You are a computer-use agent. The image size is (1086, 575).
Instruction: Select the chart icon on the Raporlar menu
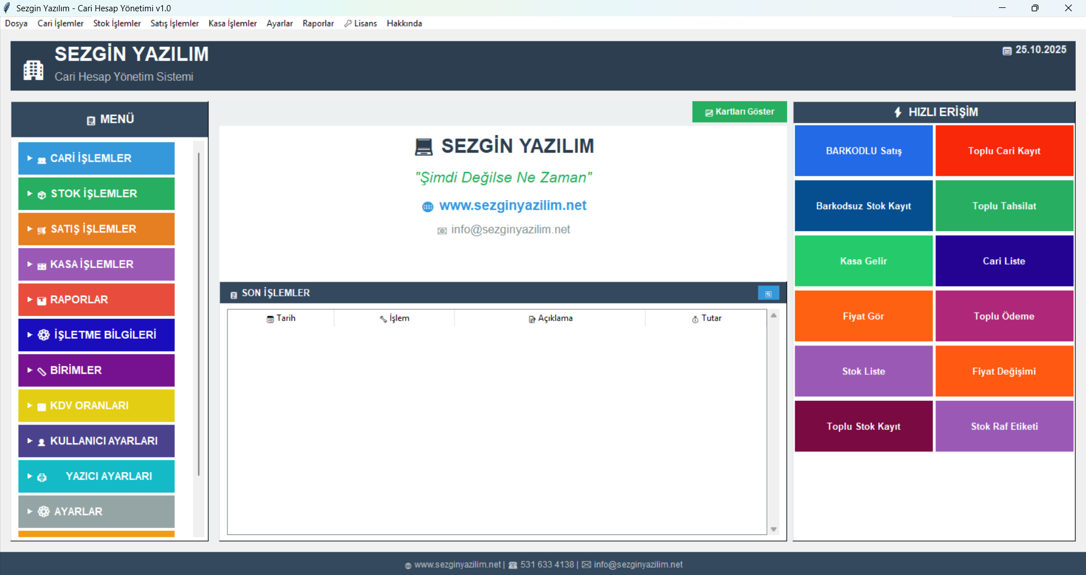(41, 300)
